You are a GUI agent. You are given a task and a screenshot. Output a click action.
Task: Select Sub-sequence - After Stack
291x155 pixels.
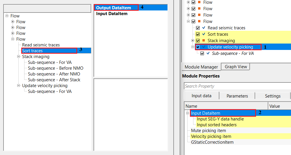point(54,80)
